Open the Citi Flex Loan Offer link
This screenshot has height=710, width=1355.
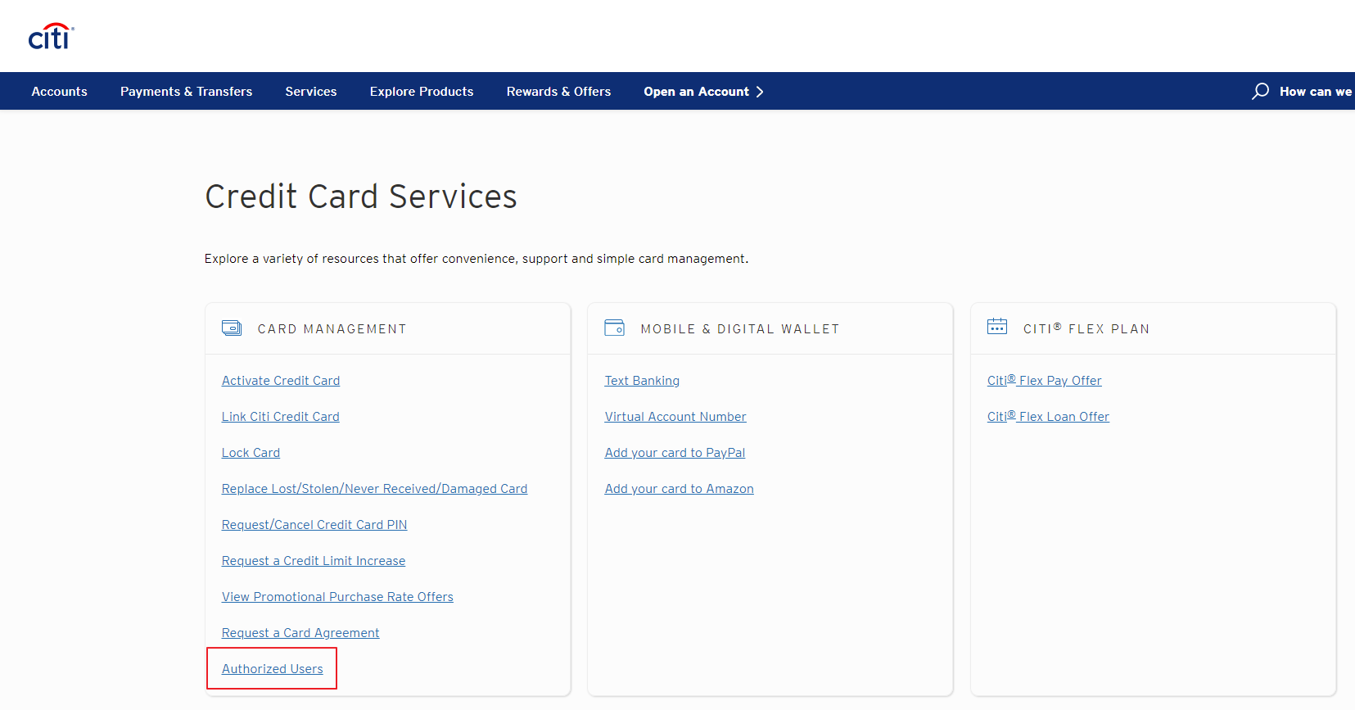point(1047,417)
